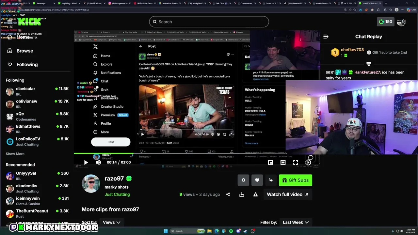Open the Sort by Views dropdown
The width and height of the screenshot is (418, 235).
[x=111, y=222]
